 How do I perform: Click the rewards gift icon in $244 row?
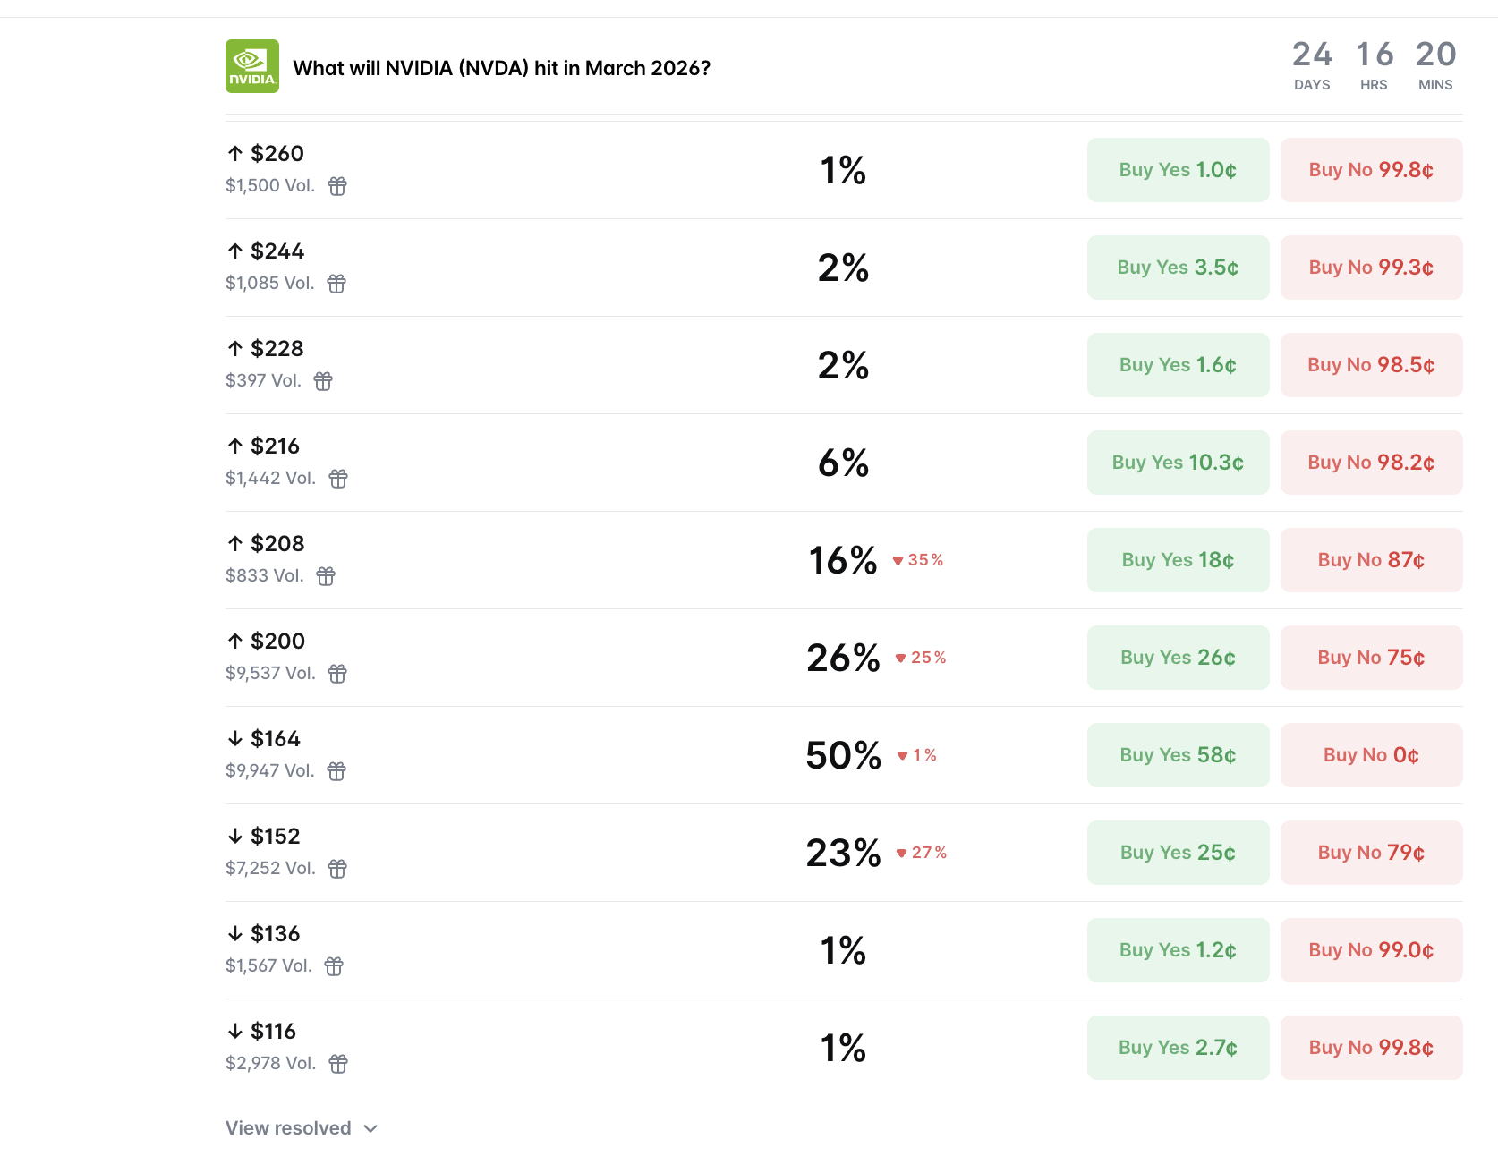click(x=336, y=284)
